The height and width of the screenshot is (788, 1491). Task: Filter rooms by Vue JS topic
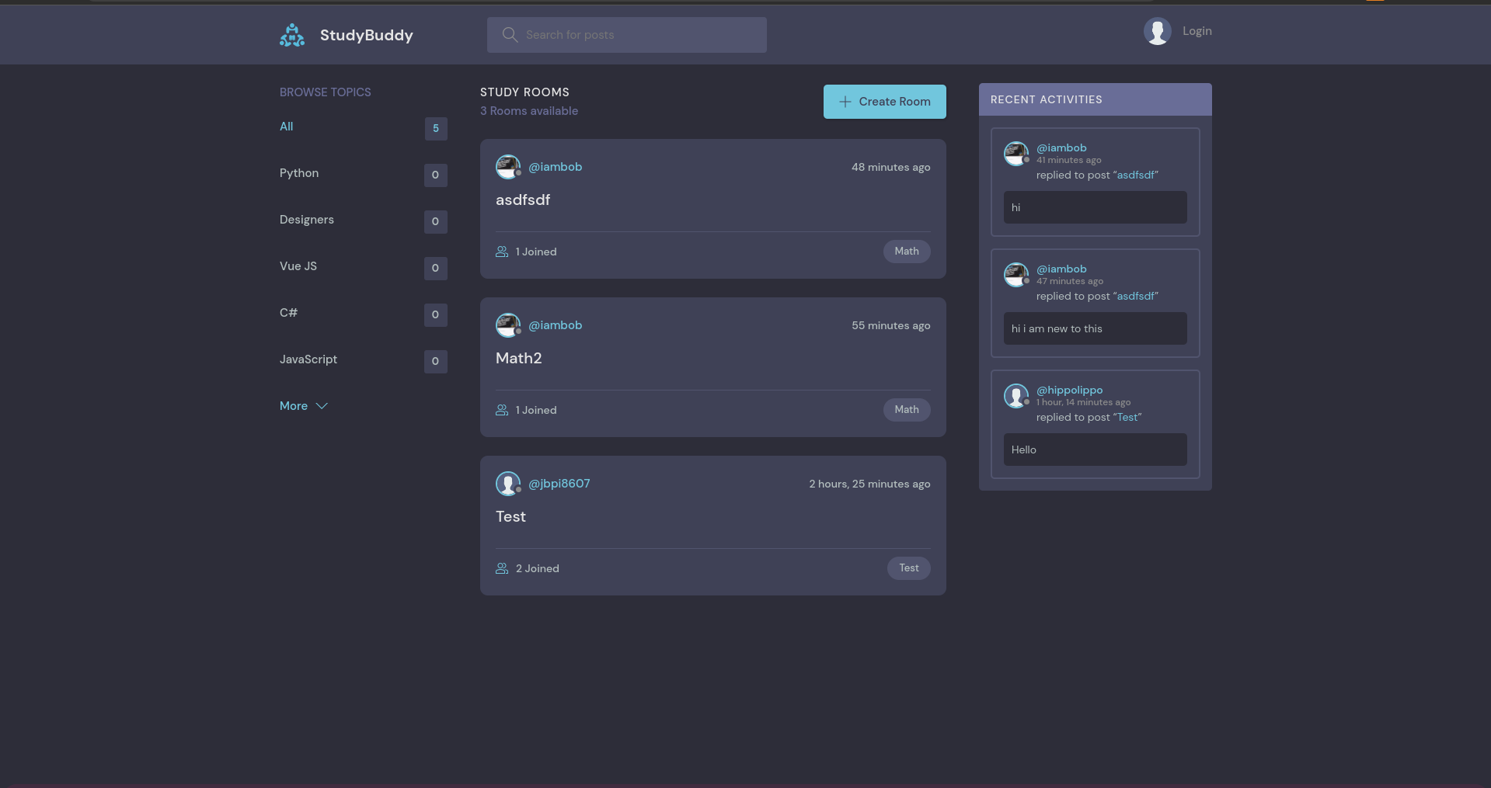click(298, 266)
